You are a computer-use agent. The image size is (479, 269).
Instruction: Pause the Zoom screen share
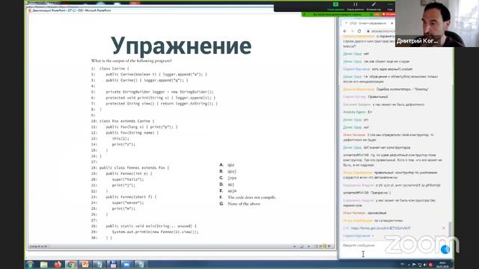tap(356, 6)
